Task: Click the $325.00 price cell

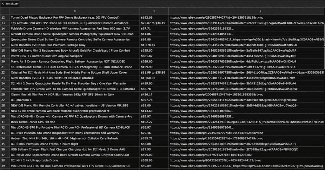Action: pos(154,51)
